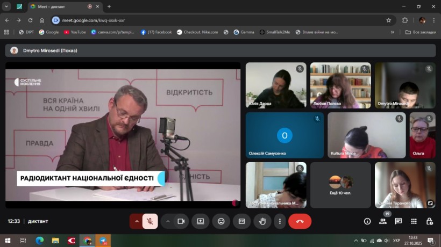This screenshot has width=441, height=247.
Task: Open the activities grid icon
Action: click(414, 221)
